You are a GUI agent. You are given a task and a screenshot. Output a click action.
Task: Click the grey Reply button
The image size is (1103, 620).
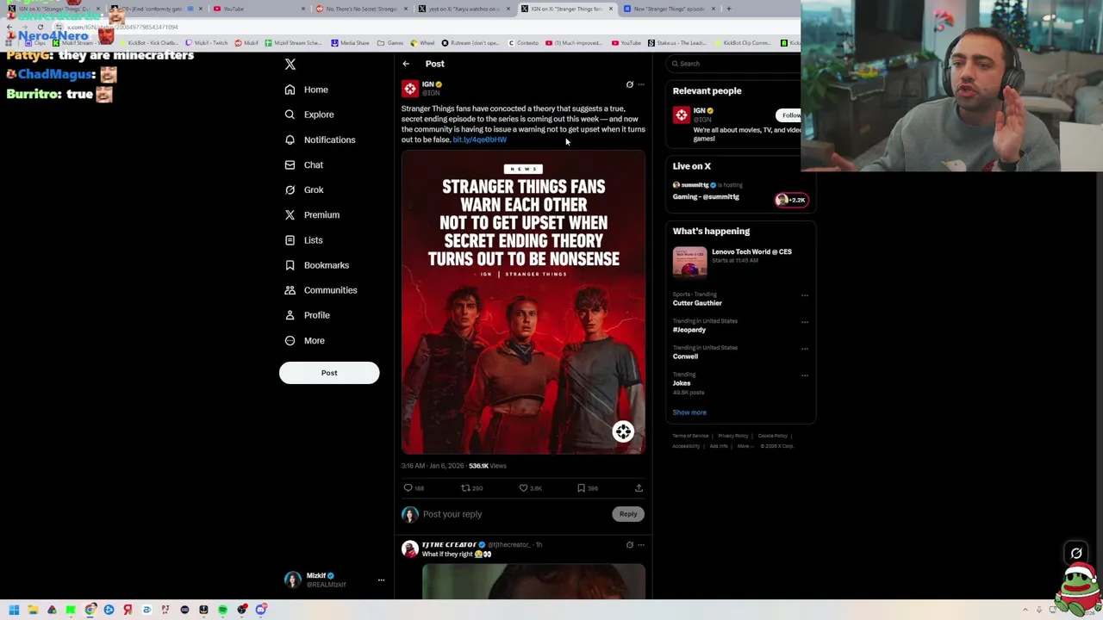(628, 514)
